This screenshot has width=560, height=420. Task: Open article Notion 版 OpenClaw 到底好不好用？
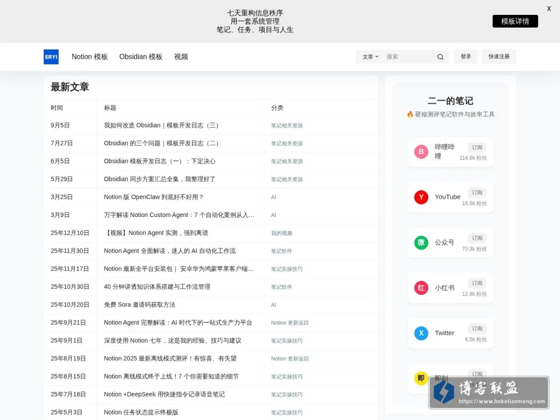[154, 197]
